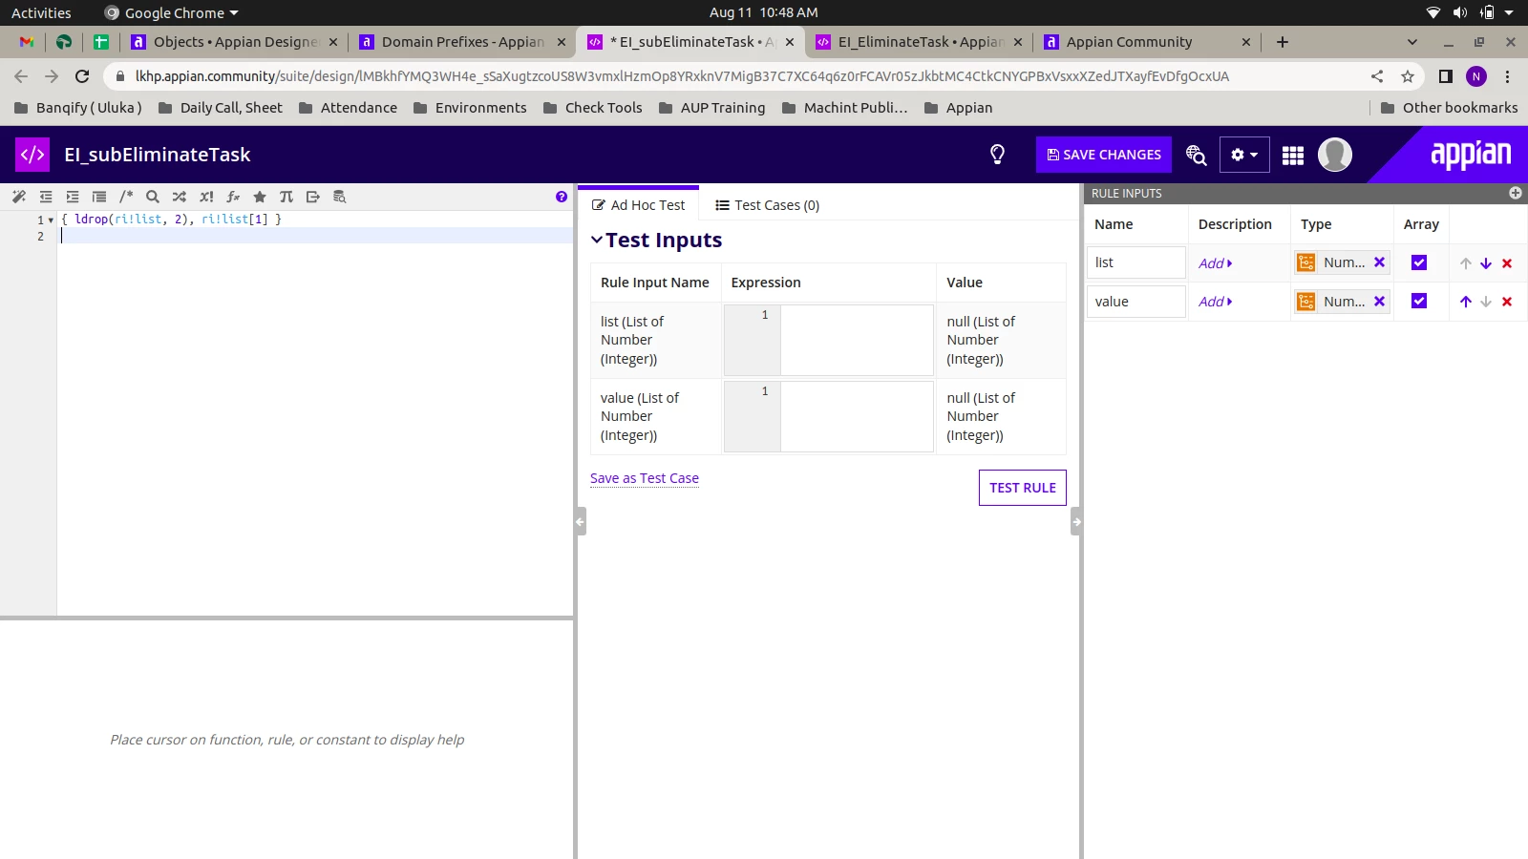
Task: Click the toggle comment icon
Action: [x=126, y=197]
